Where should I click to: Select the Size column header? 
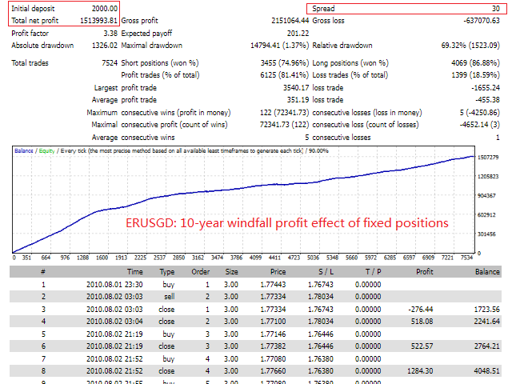coord(230,272)
